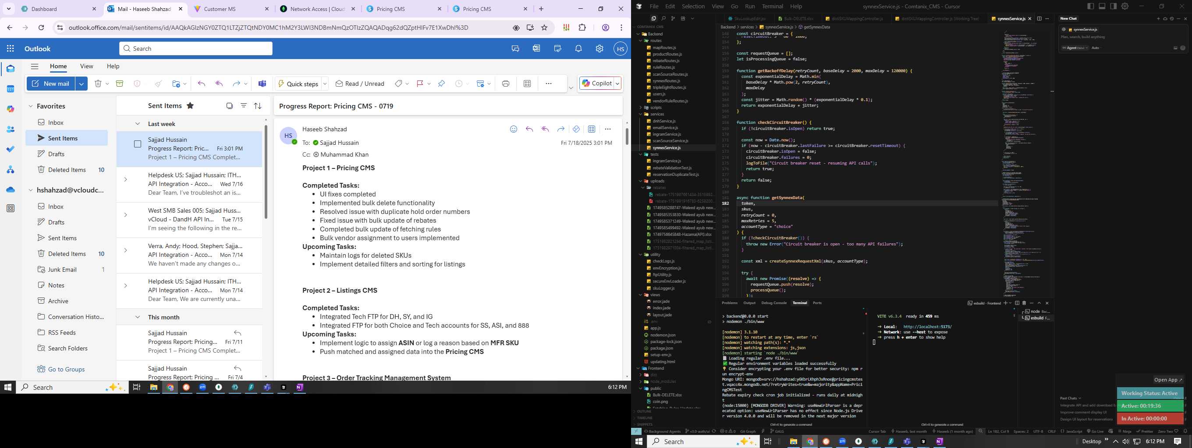Open the Outlook app launcher waffle icon

click(x=11, y=49)
